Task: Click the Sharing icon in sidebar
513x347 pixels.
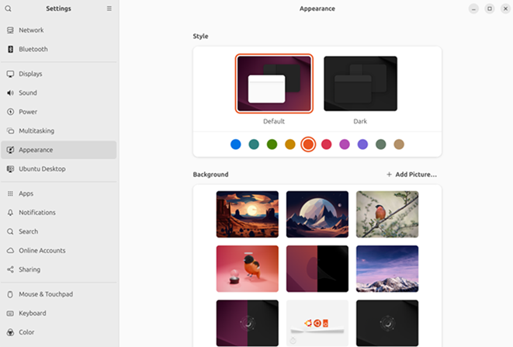Action: (x=10, y=269)
